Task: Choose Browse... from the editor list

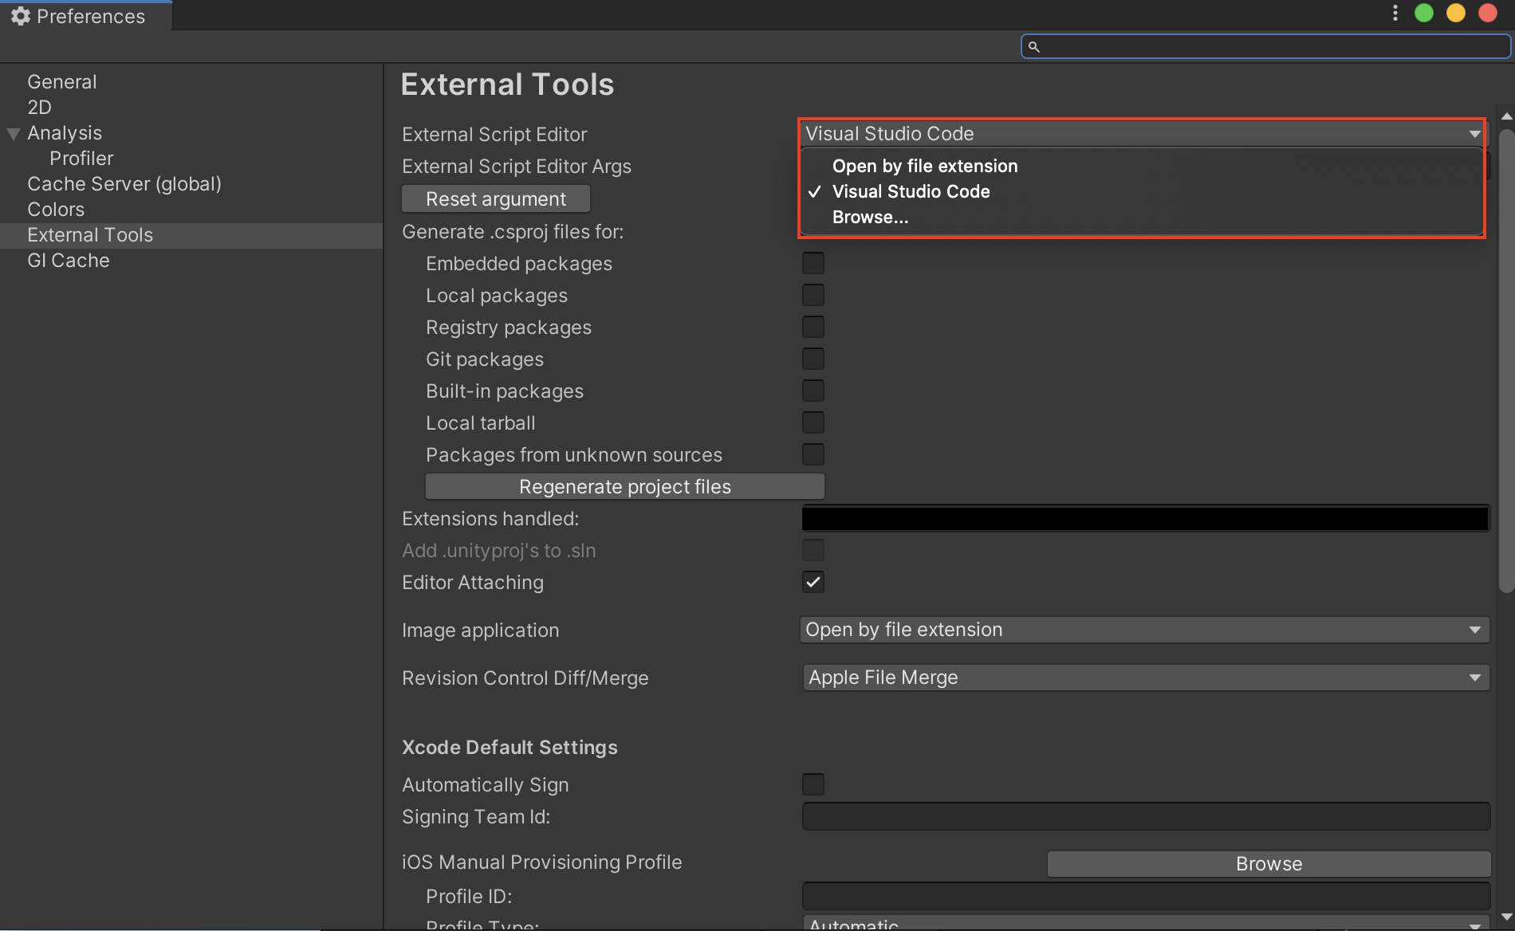Action: 870,216
